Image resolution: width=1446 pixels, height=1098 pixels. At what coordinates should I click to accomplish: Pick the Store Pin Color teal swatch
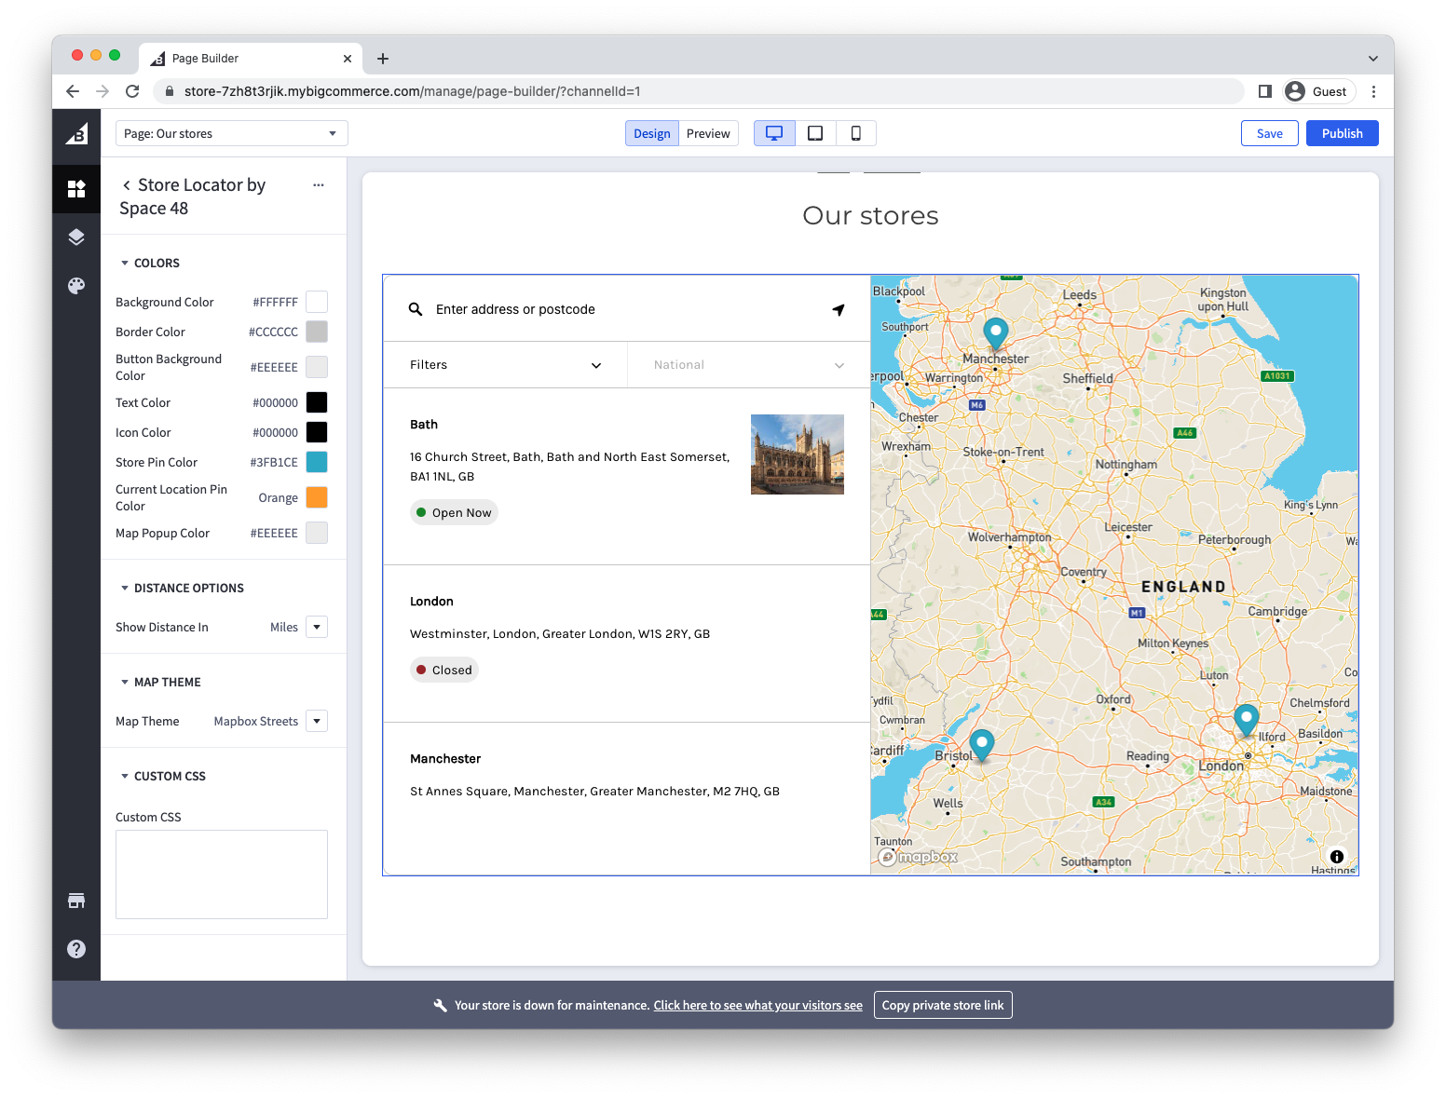pos(317,462)
